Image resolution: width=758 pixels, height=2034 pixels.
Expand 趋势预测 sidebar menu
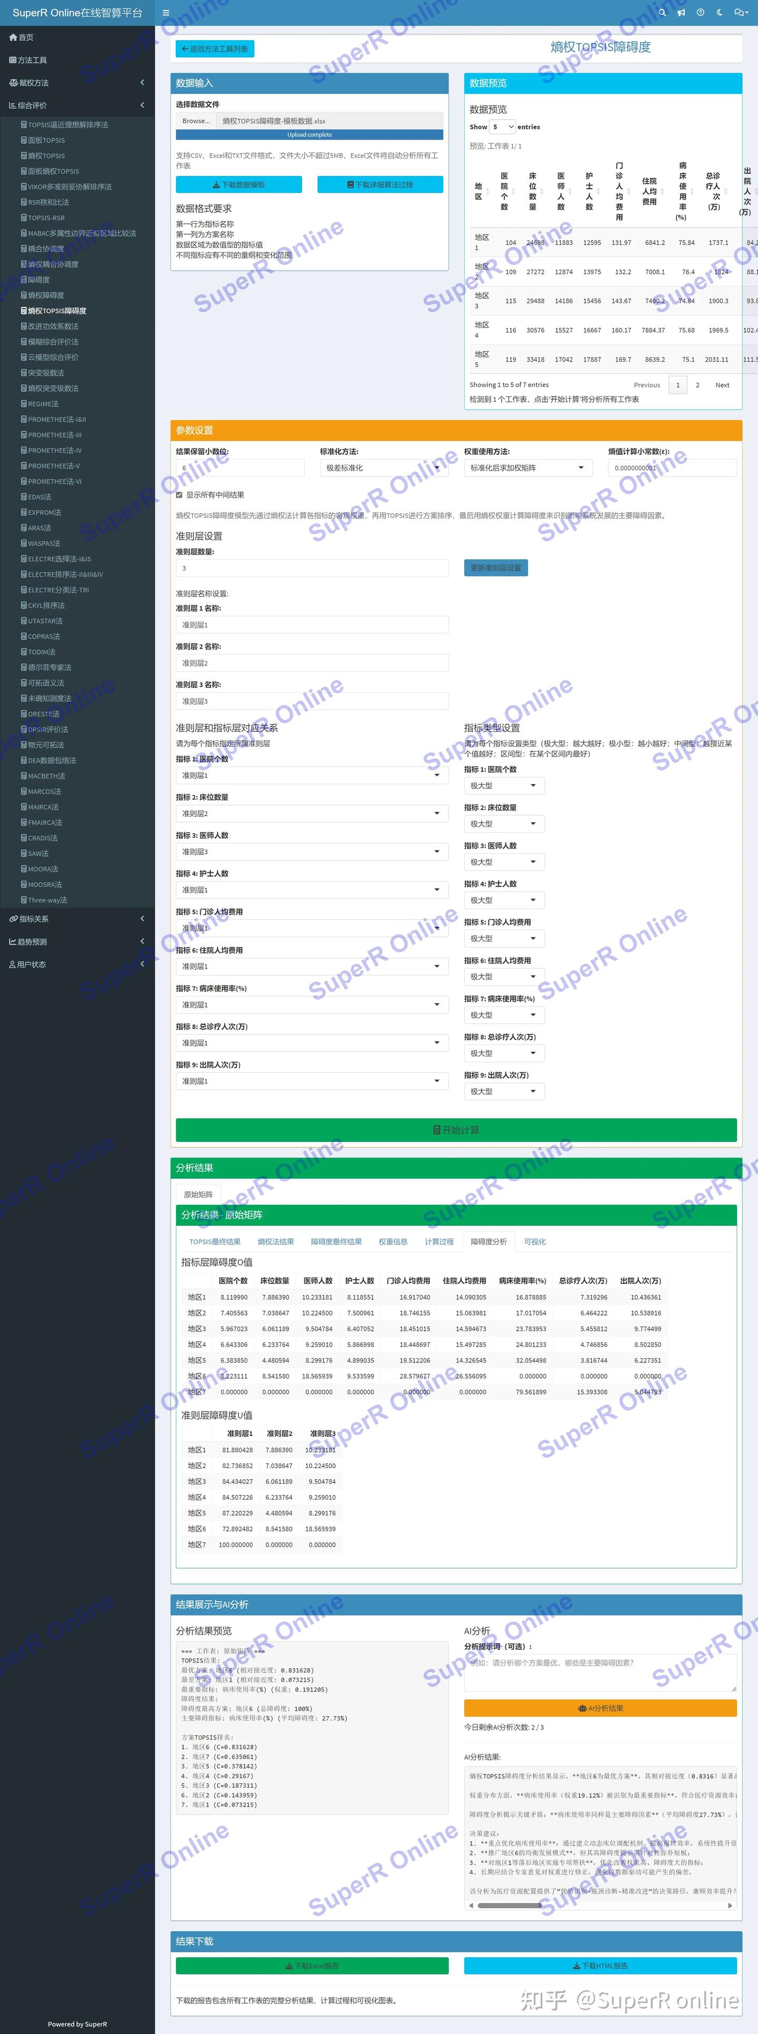tap(77, 942)
